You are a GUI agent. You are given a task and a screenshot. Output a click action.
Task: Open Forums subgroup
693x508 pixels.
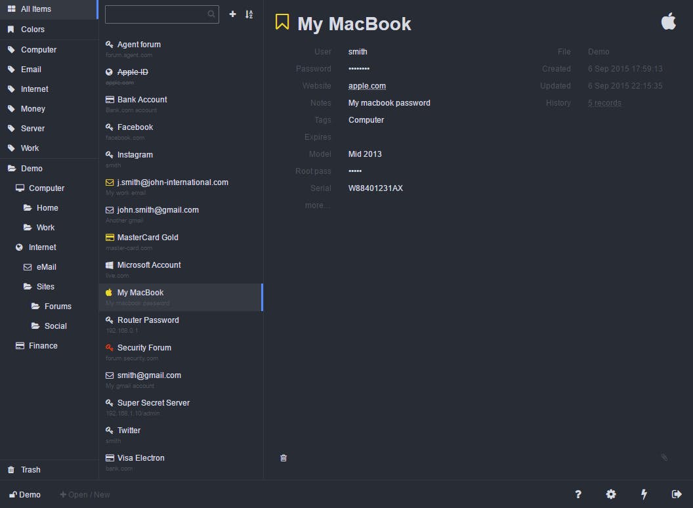click(49, 307)
